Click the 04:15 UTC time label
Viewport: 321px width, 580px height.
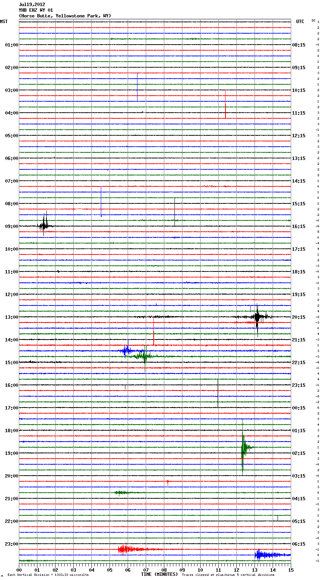point(299,499)
